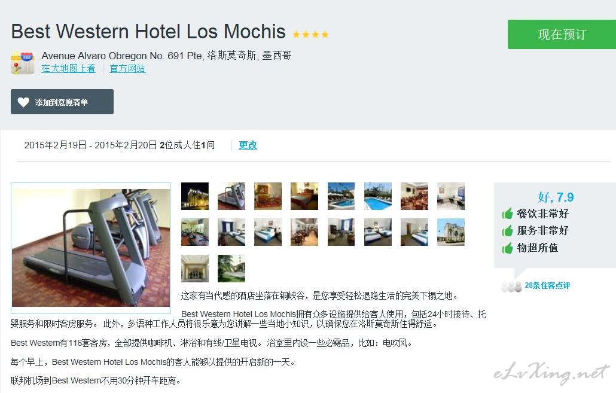Open the 在大地图上看 map link

click(68, 68)
